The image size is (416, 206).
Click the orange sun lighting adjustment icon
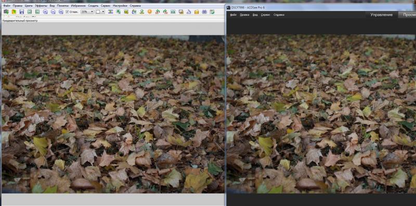150,11
